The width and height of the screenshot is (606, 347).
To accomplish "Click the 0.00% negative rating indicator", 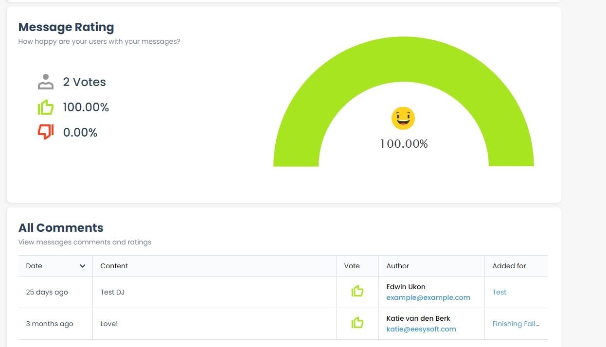I will pos(80,132).
